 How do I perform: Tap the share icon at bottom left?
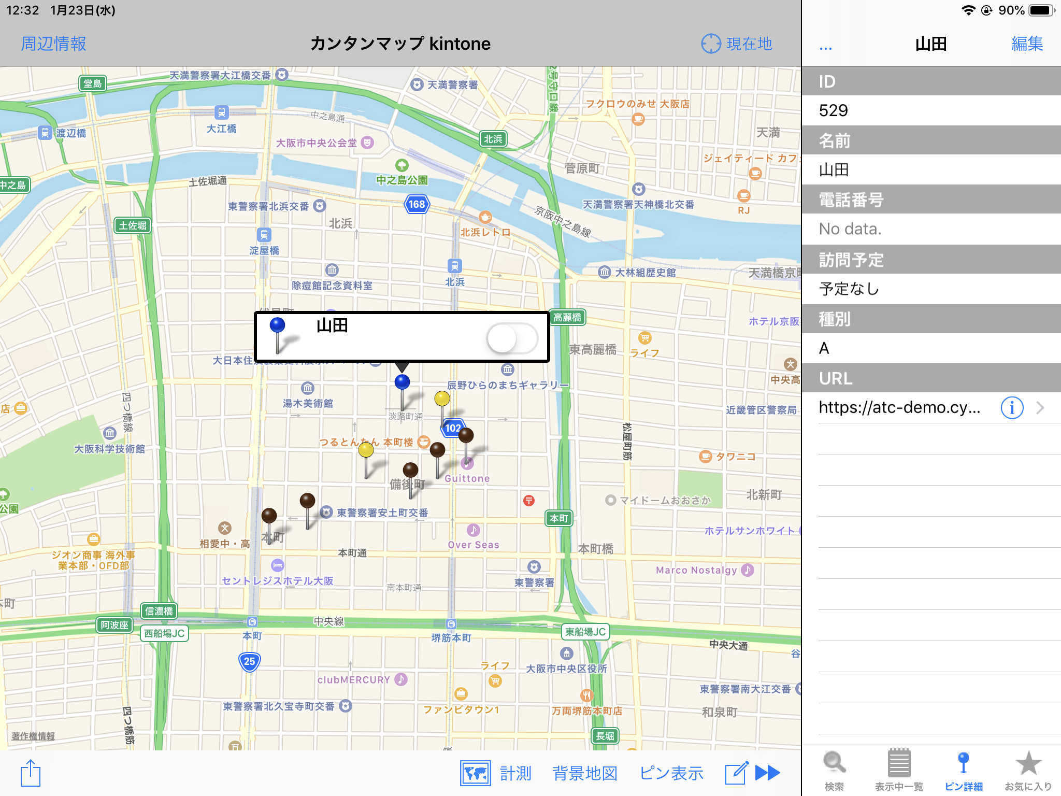pyautogui.click(x=31, y=773)
